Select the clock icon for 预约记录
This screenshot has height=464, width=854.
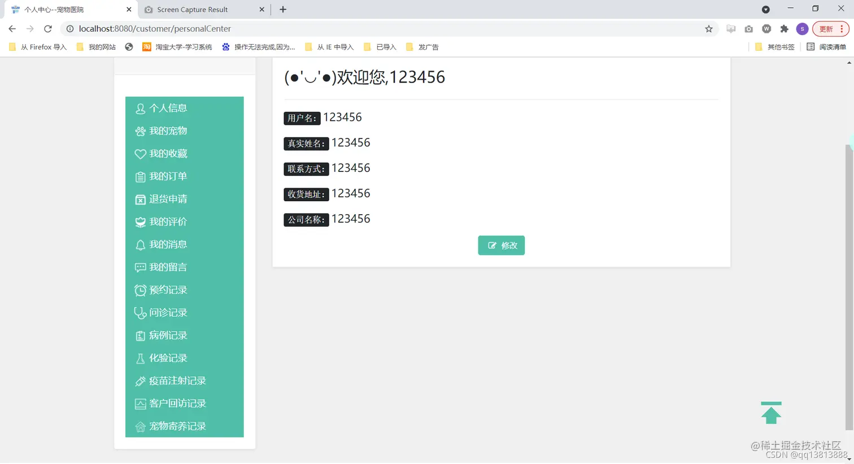point(140,289)
